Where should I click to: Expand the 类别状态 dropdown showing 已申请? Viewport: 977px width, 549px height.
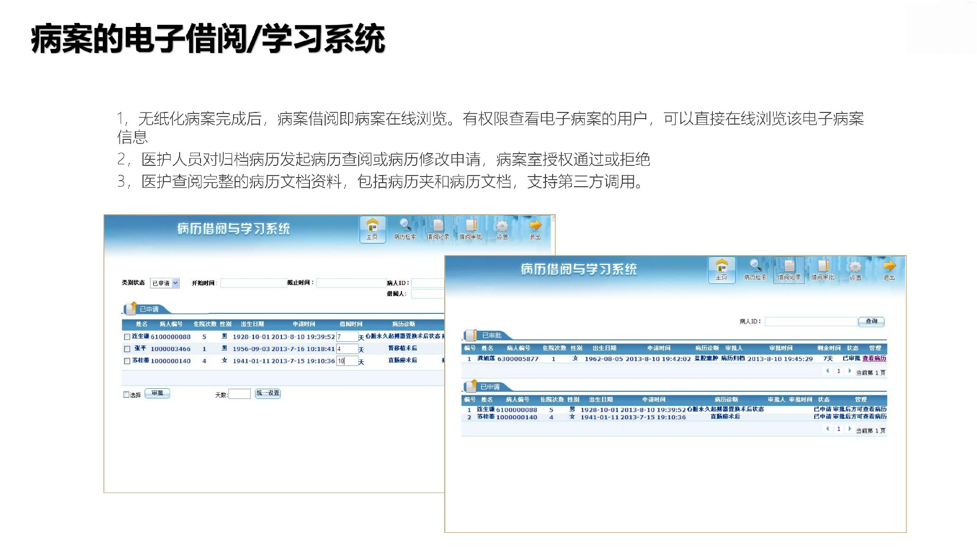click(176, 283)
